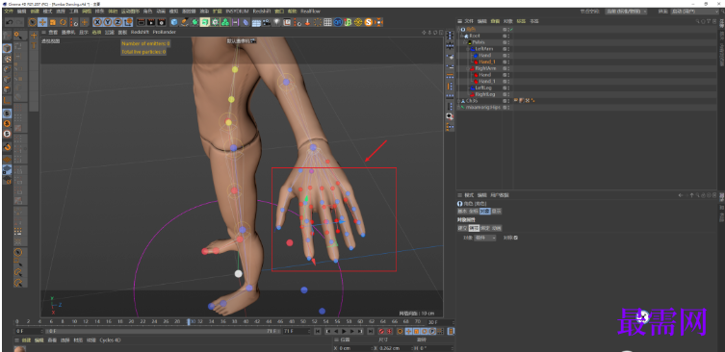Open the RealFlow menu

coord(310,12)
